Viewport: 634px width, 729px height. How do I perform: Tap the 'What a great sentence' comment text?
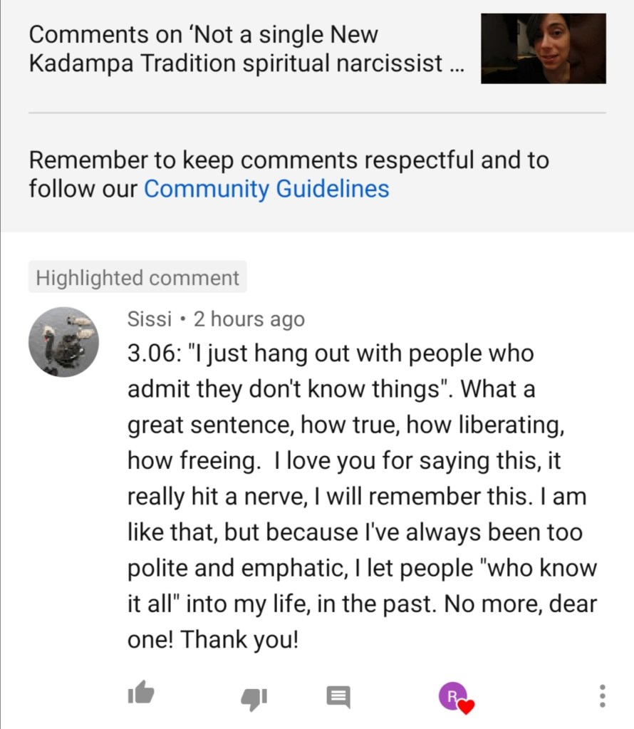[x=499, y=390]
